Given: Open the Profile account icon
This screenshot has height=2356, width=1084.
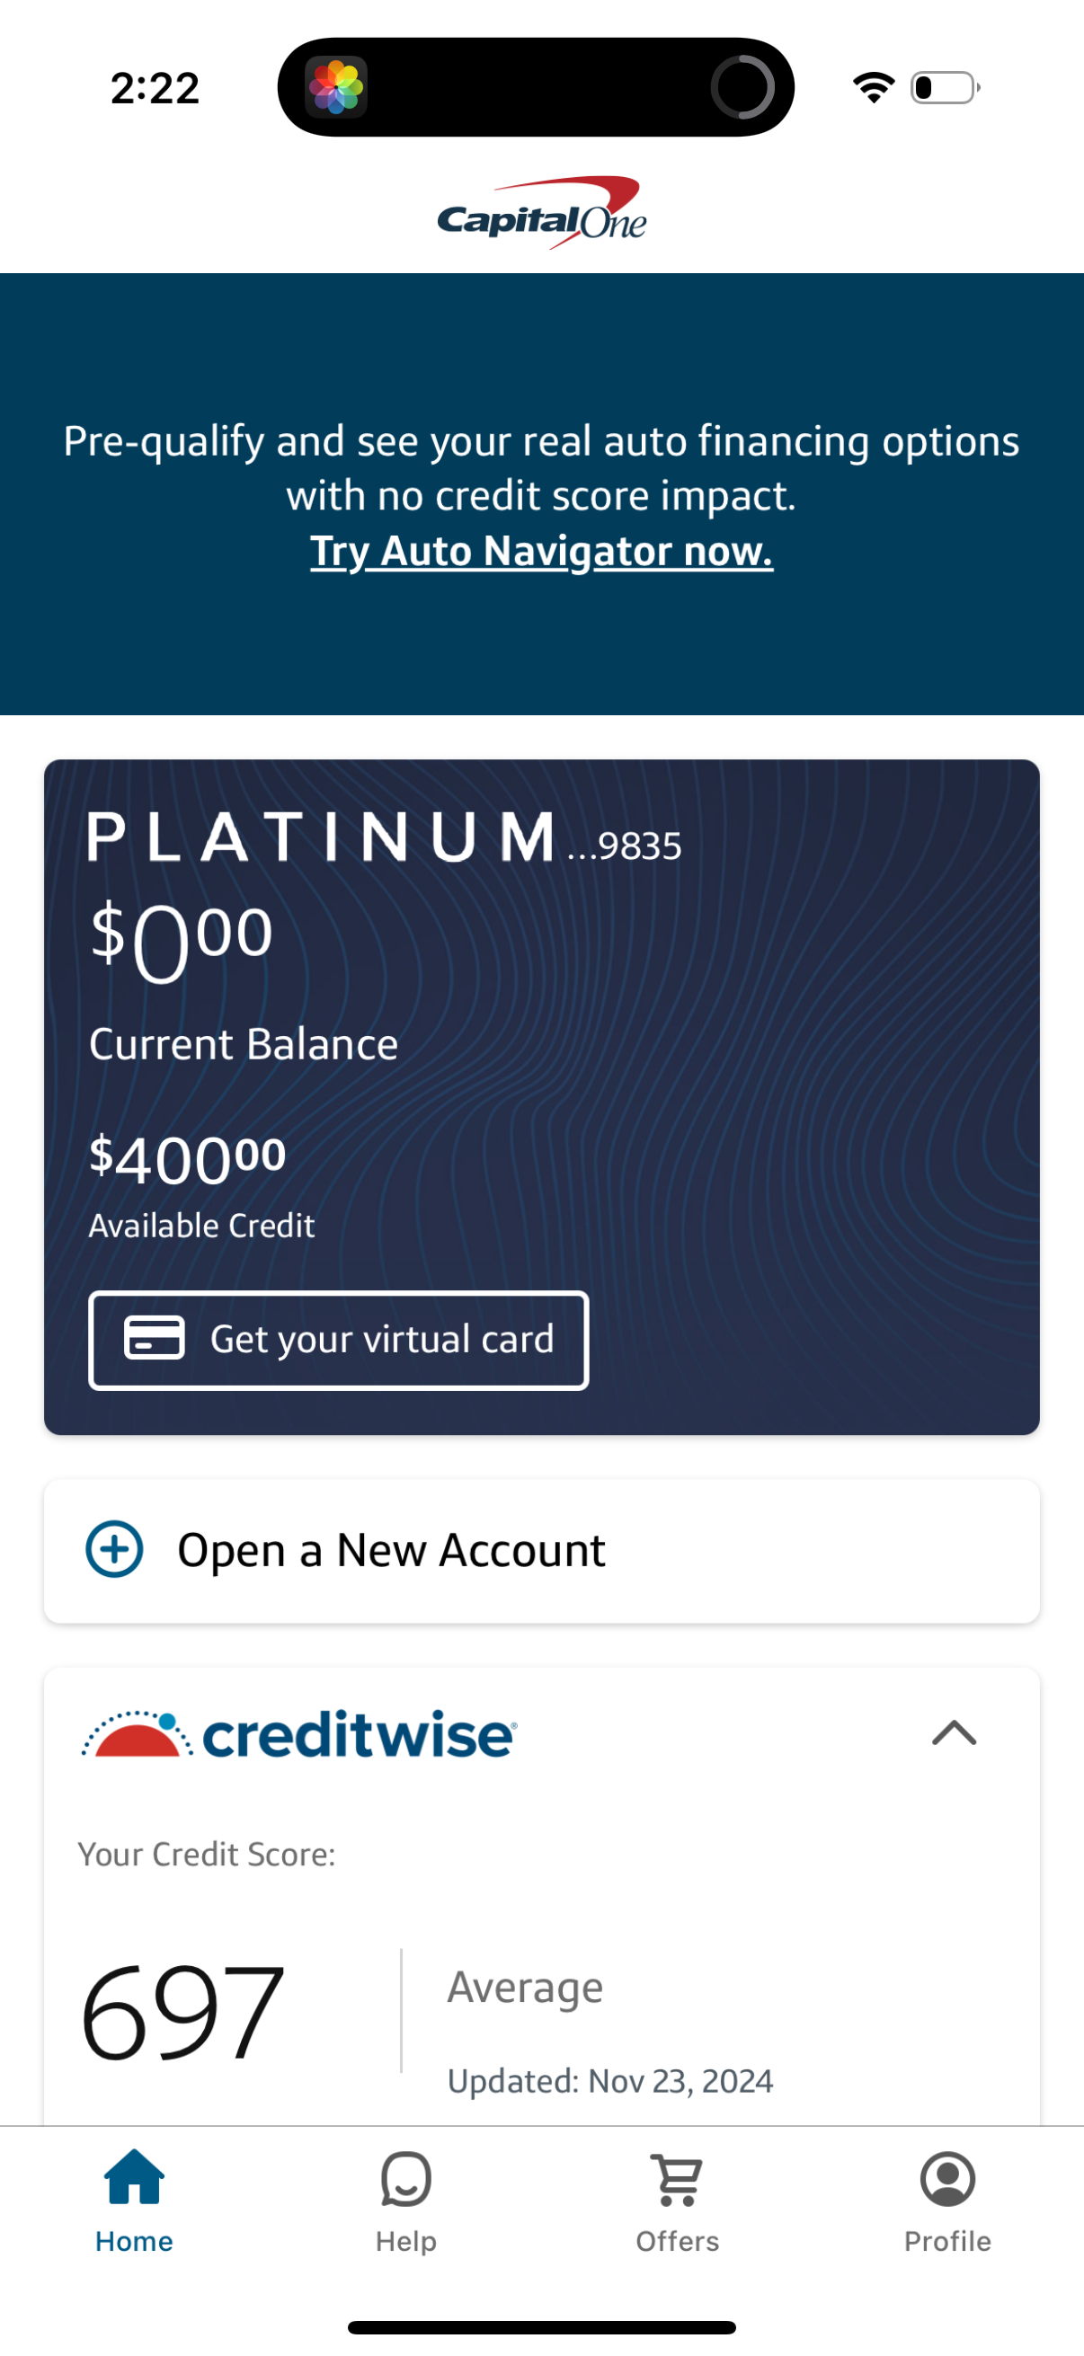Looking at the screenshot, I should pyautogui.click(x=947, y=2181).
